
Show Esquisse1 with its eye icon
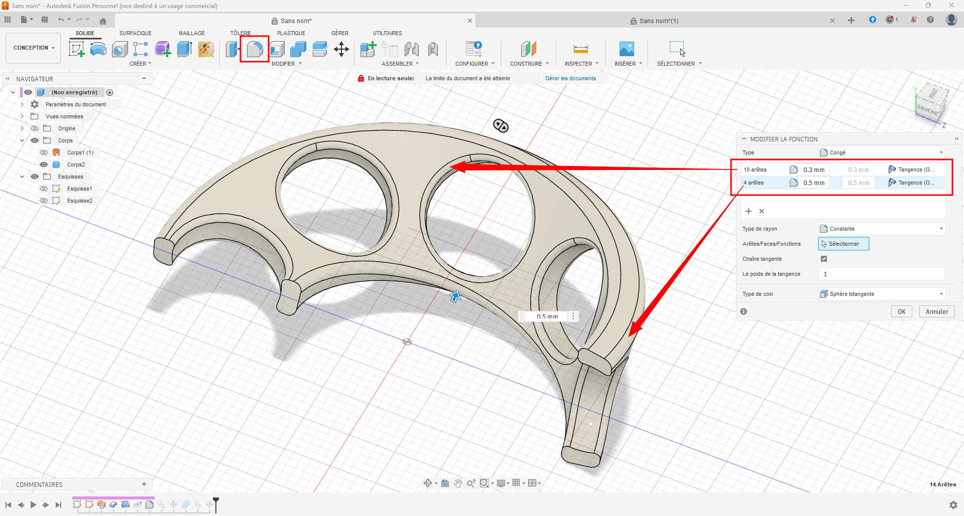(x=44, y=189)
